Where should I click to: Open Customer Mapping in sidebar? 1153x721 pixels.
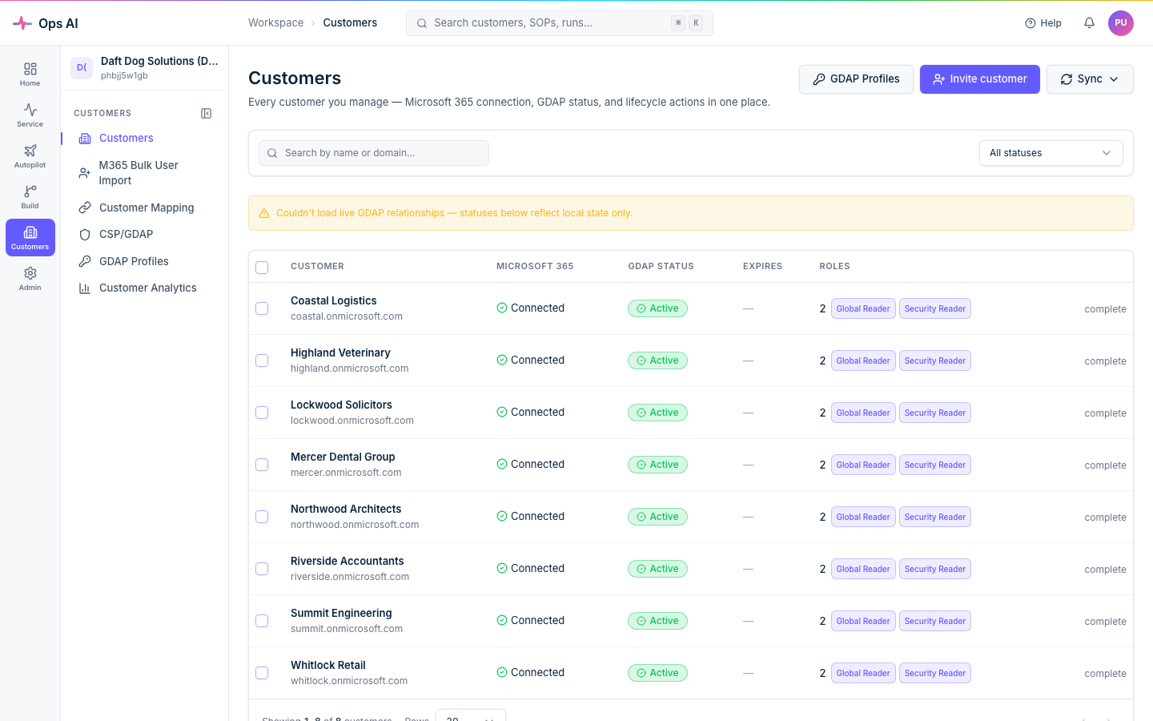pos(147,207)
